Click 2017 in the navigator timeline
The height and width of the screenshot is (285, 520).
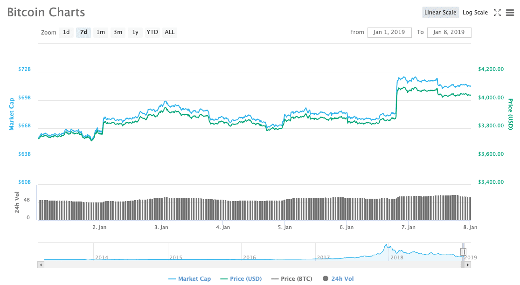click(323, 257)
